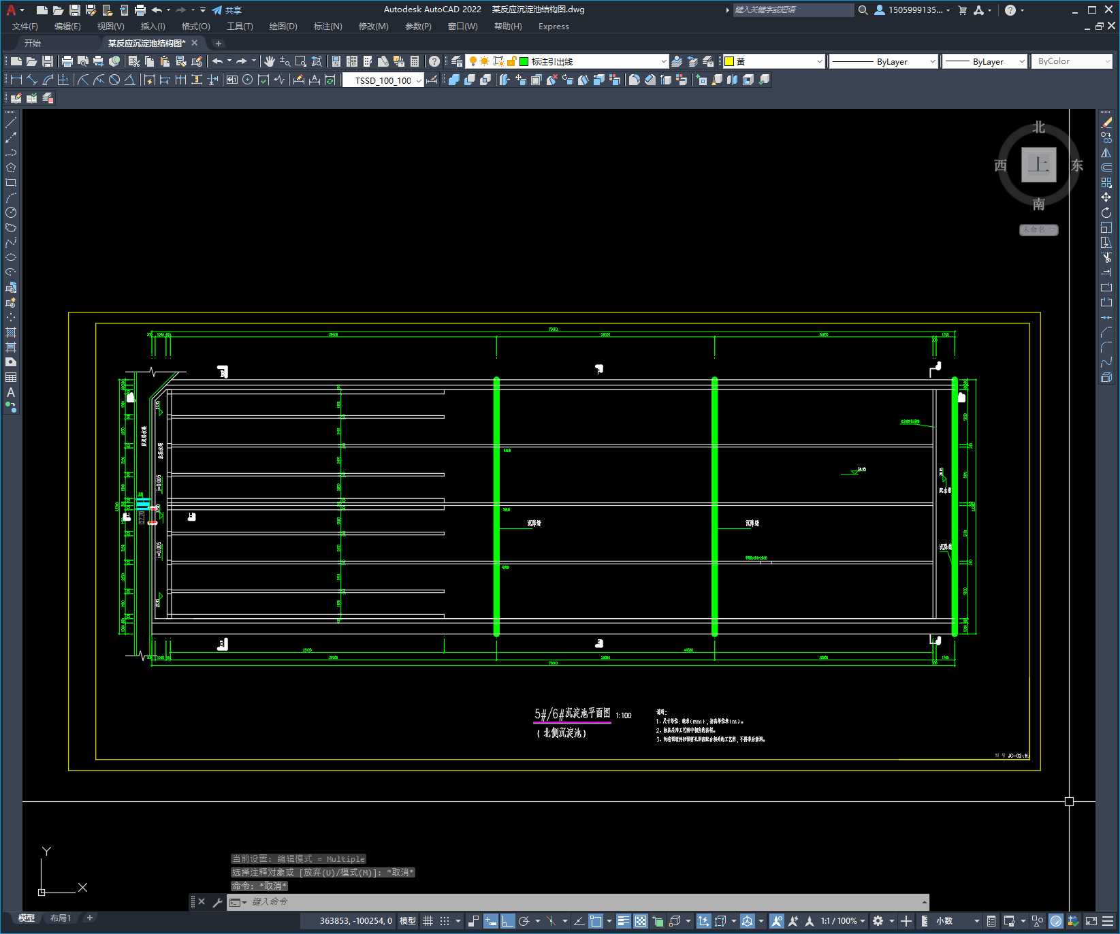1120x934 pixels.
Task: Click the Zoom Window icon
Action: [301, 61]
